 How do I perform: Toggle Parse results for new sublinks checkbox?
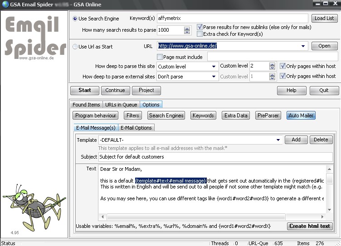pyautogui.click(x=200, y=27)
